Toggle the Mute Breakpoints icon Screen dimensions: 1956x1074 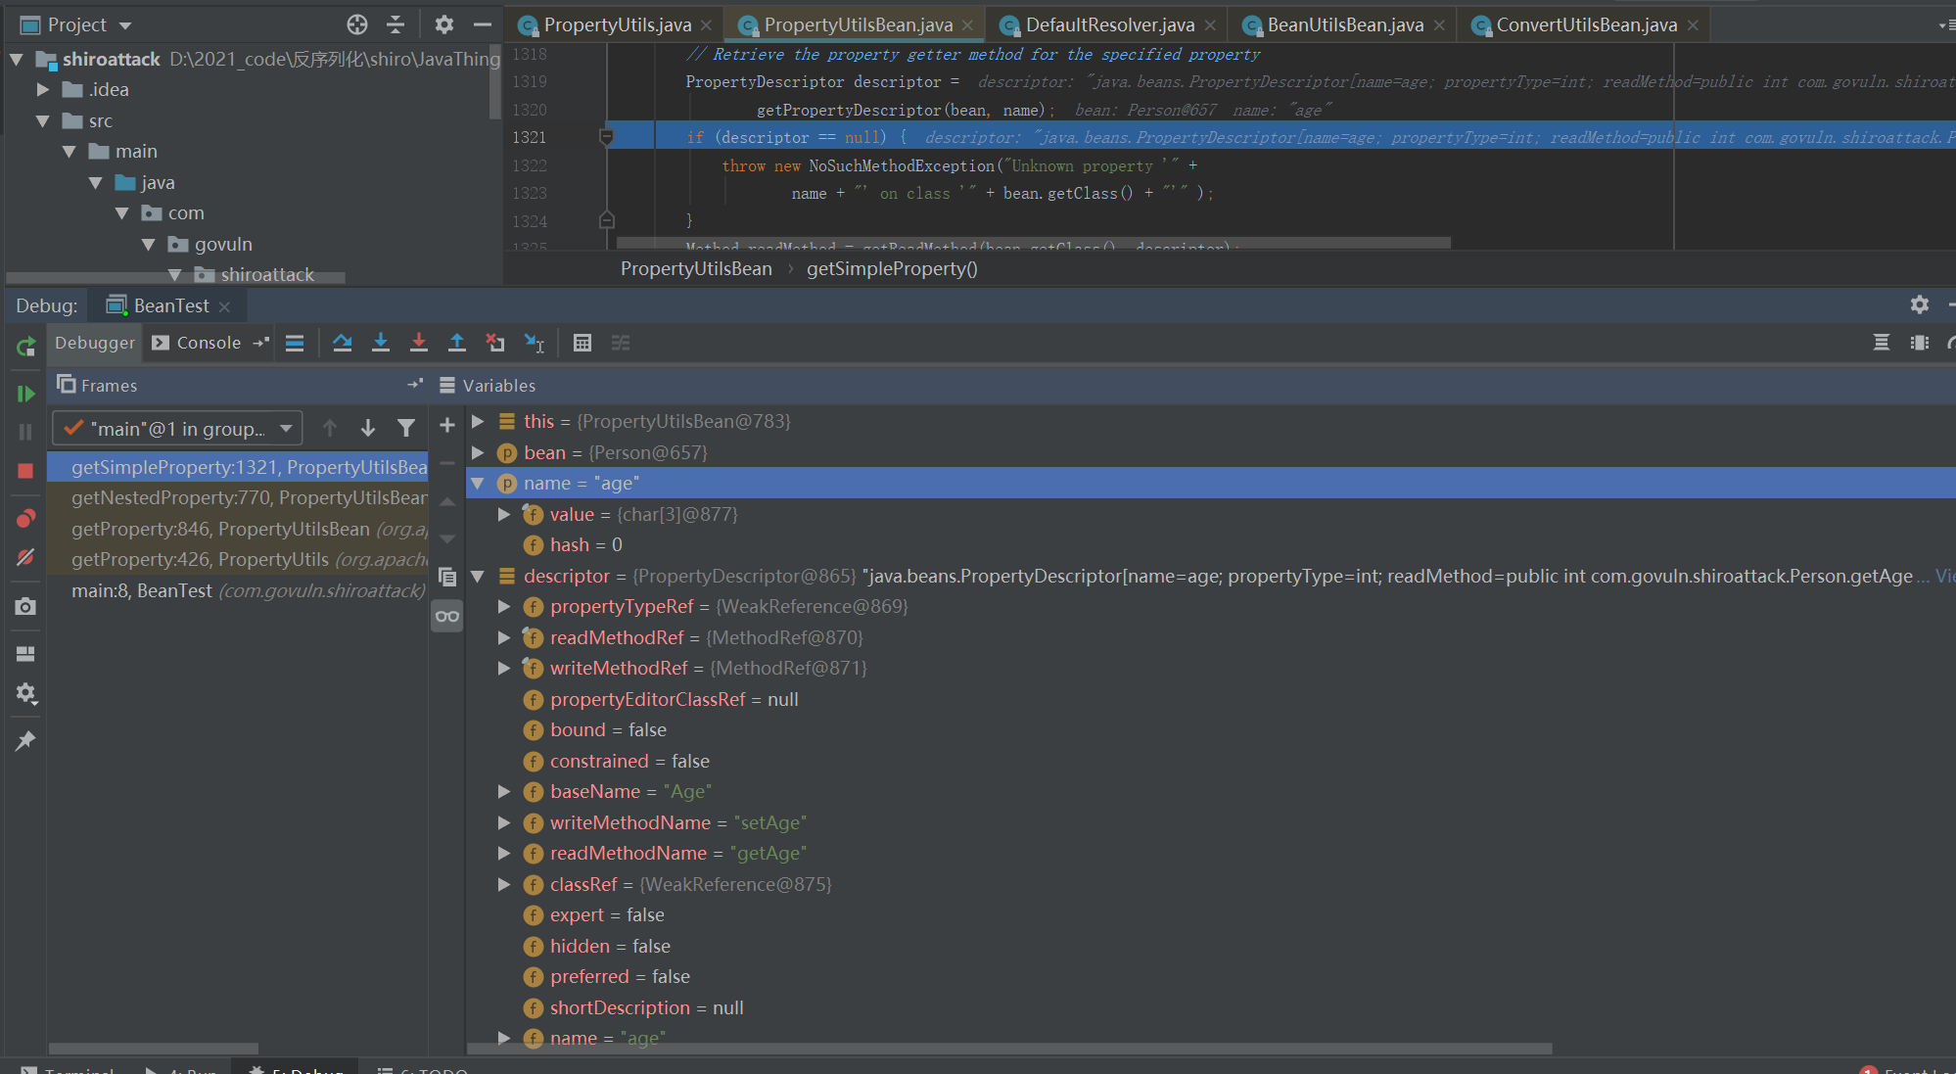[25, 557]
